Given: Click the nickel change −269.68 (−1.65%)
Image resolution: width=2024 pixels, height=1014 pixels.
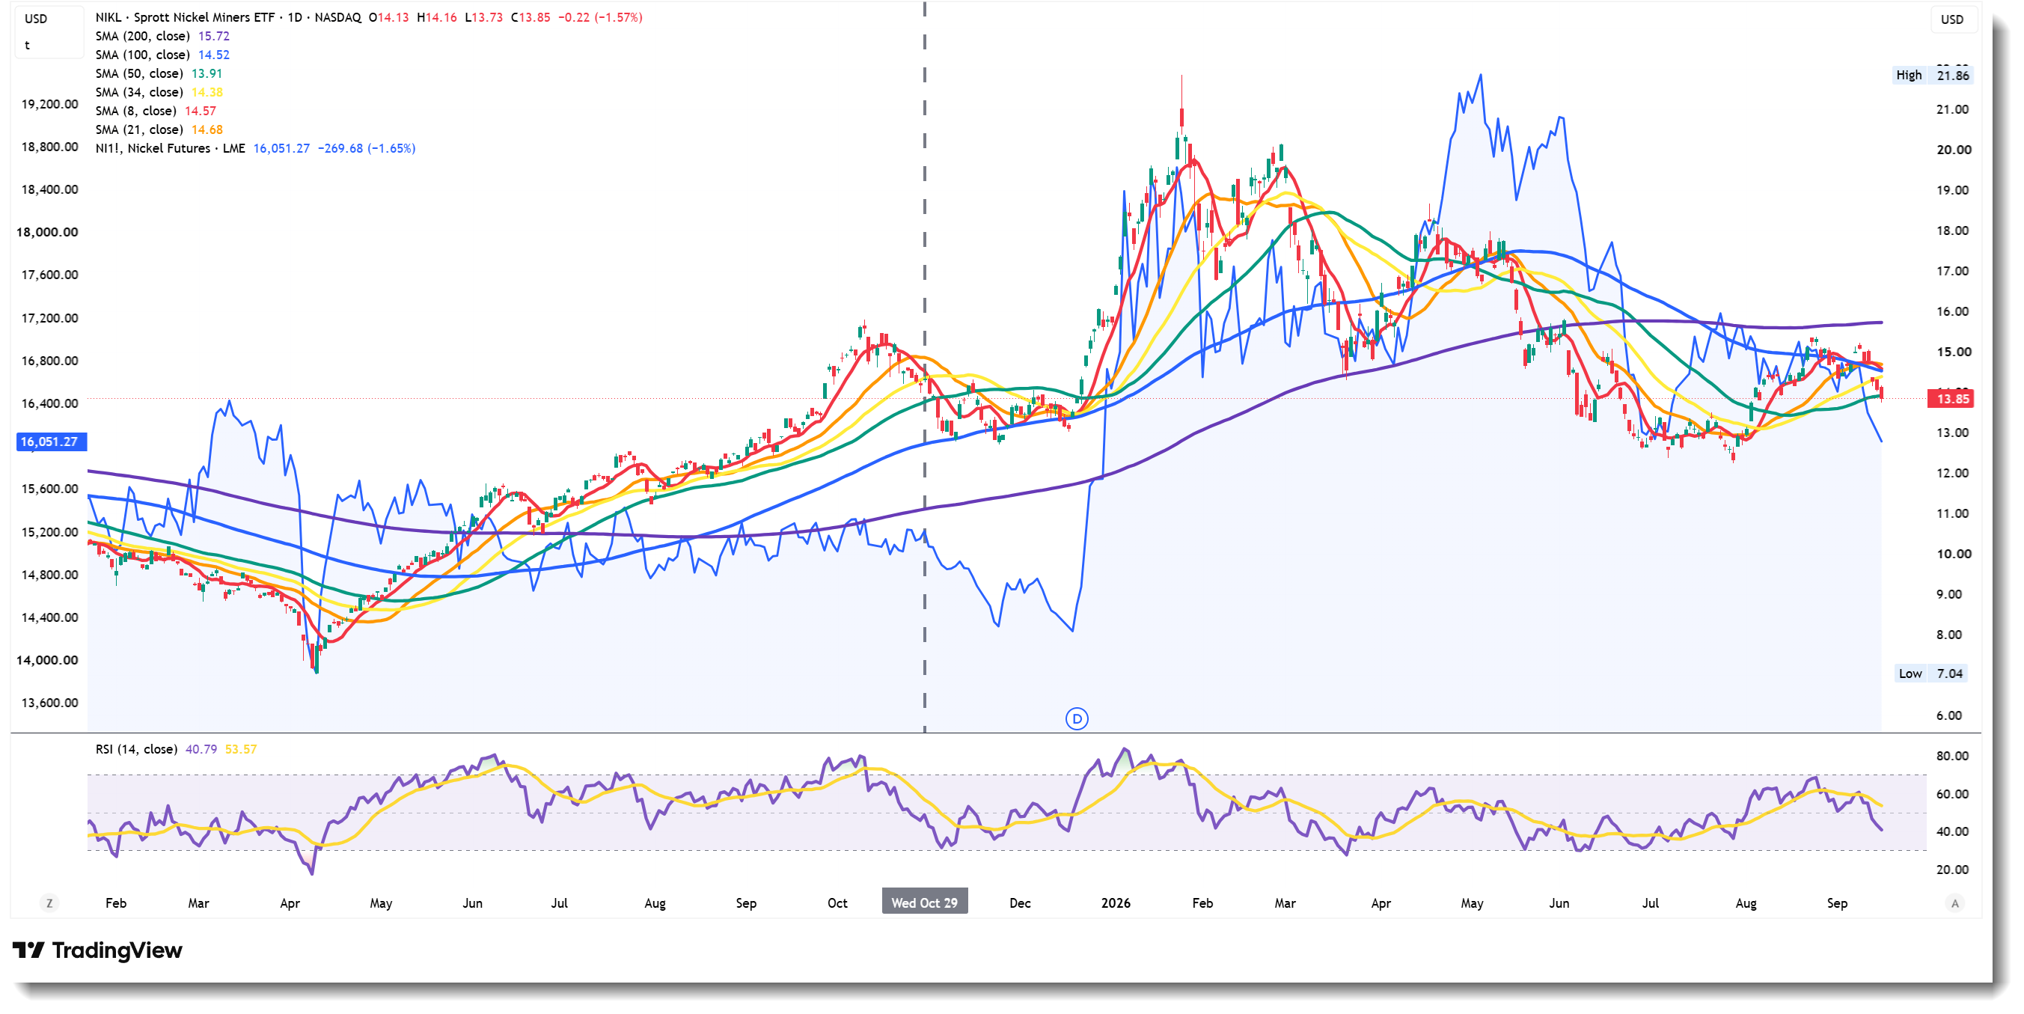Looking at the screenshot, I should tap(366, 149).
